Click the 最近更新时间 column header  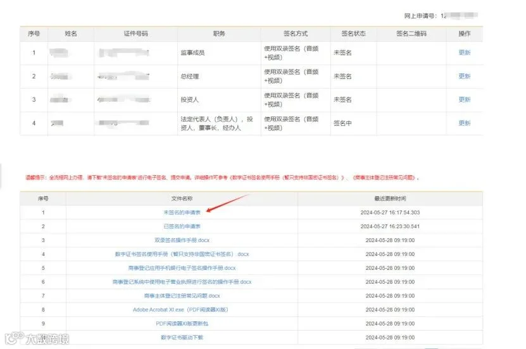point(390,199)
